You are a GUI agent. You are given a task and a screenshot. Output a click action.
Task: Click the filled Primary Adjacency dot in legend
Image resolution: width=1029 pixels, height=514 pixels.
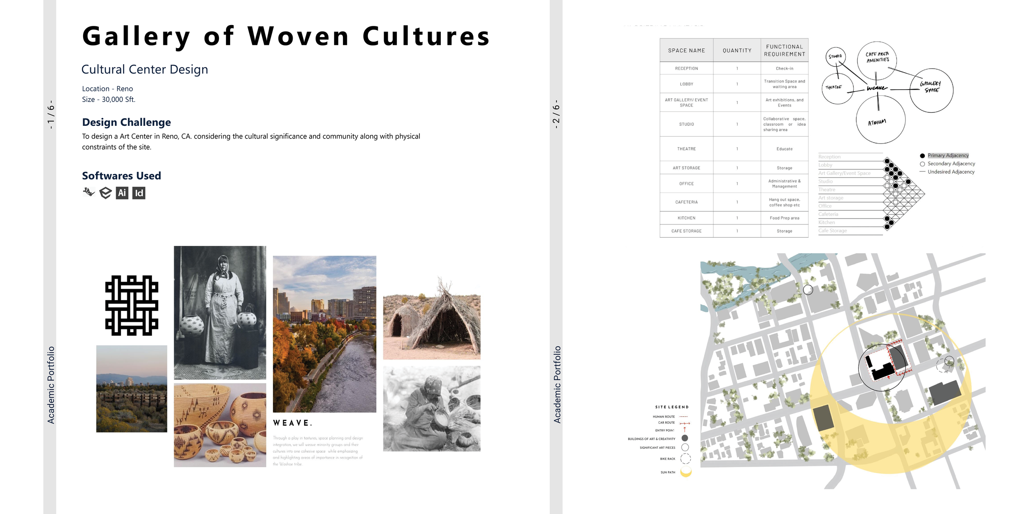point(922,156)
